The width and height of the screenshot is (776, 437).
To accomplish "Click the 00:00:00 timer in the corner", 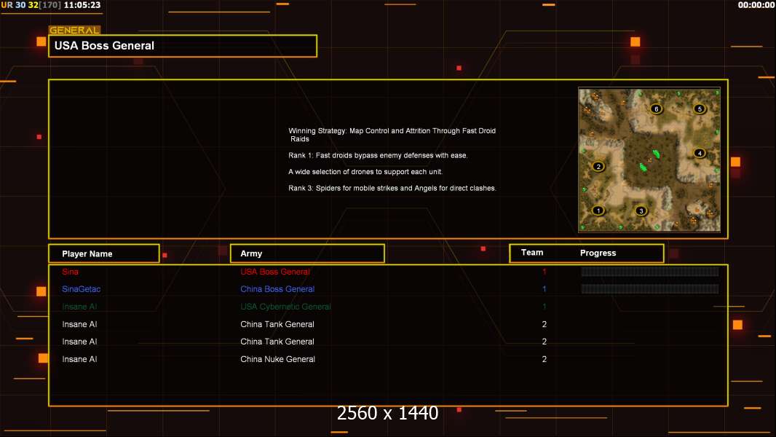I will click(756, 5).
